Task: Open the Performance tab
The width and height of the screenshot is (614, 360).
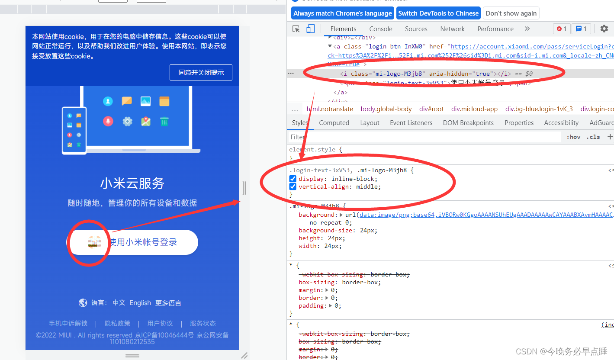Action: pyautogui.click(x=495, y=29)
